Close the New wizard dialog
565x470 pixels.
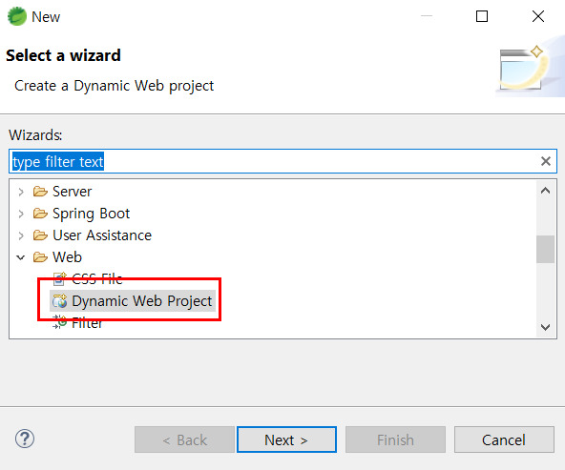(538, 16)
